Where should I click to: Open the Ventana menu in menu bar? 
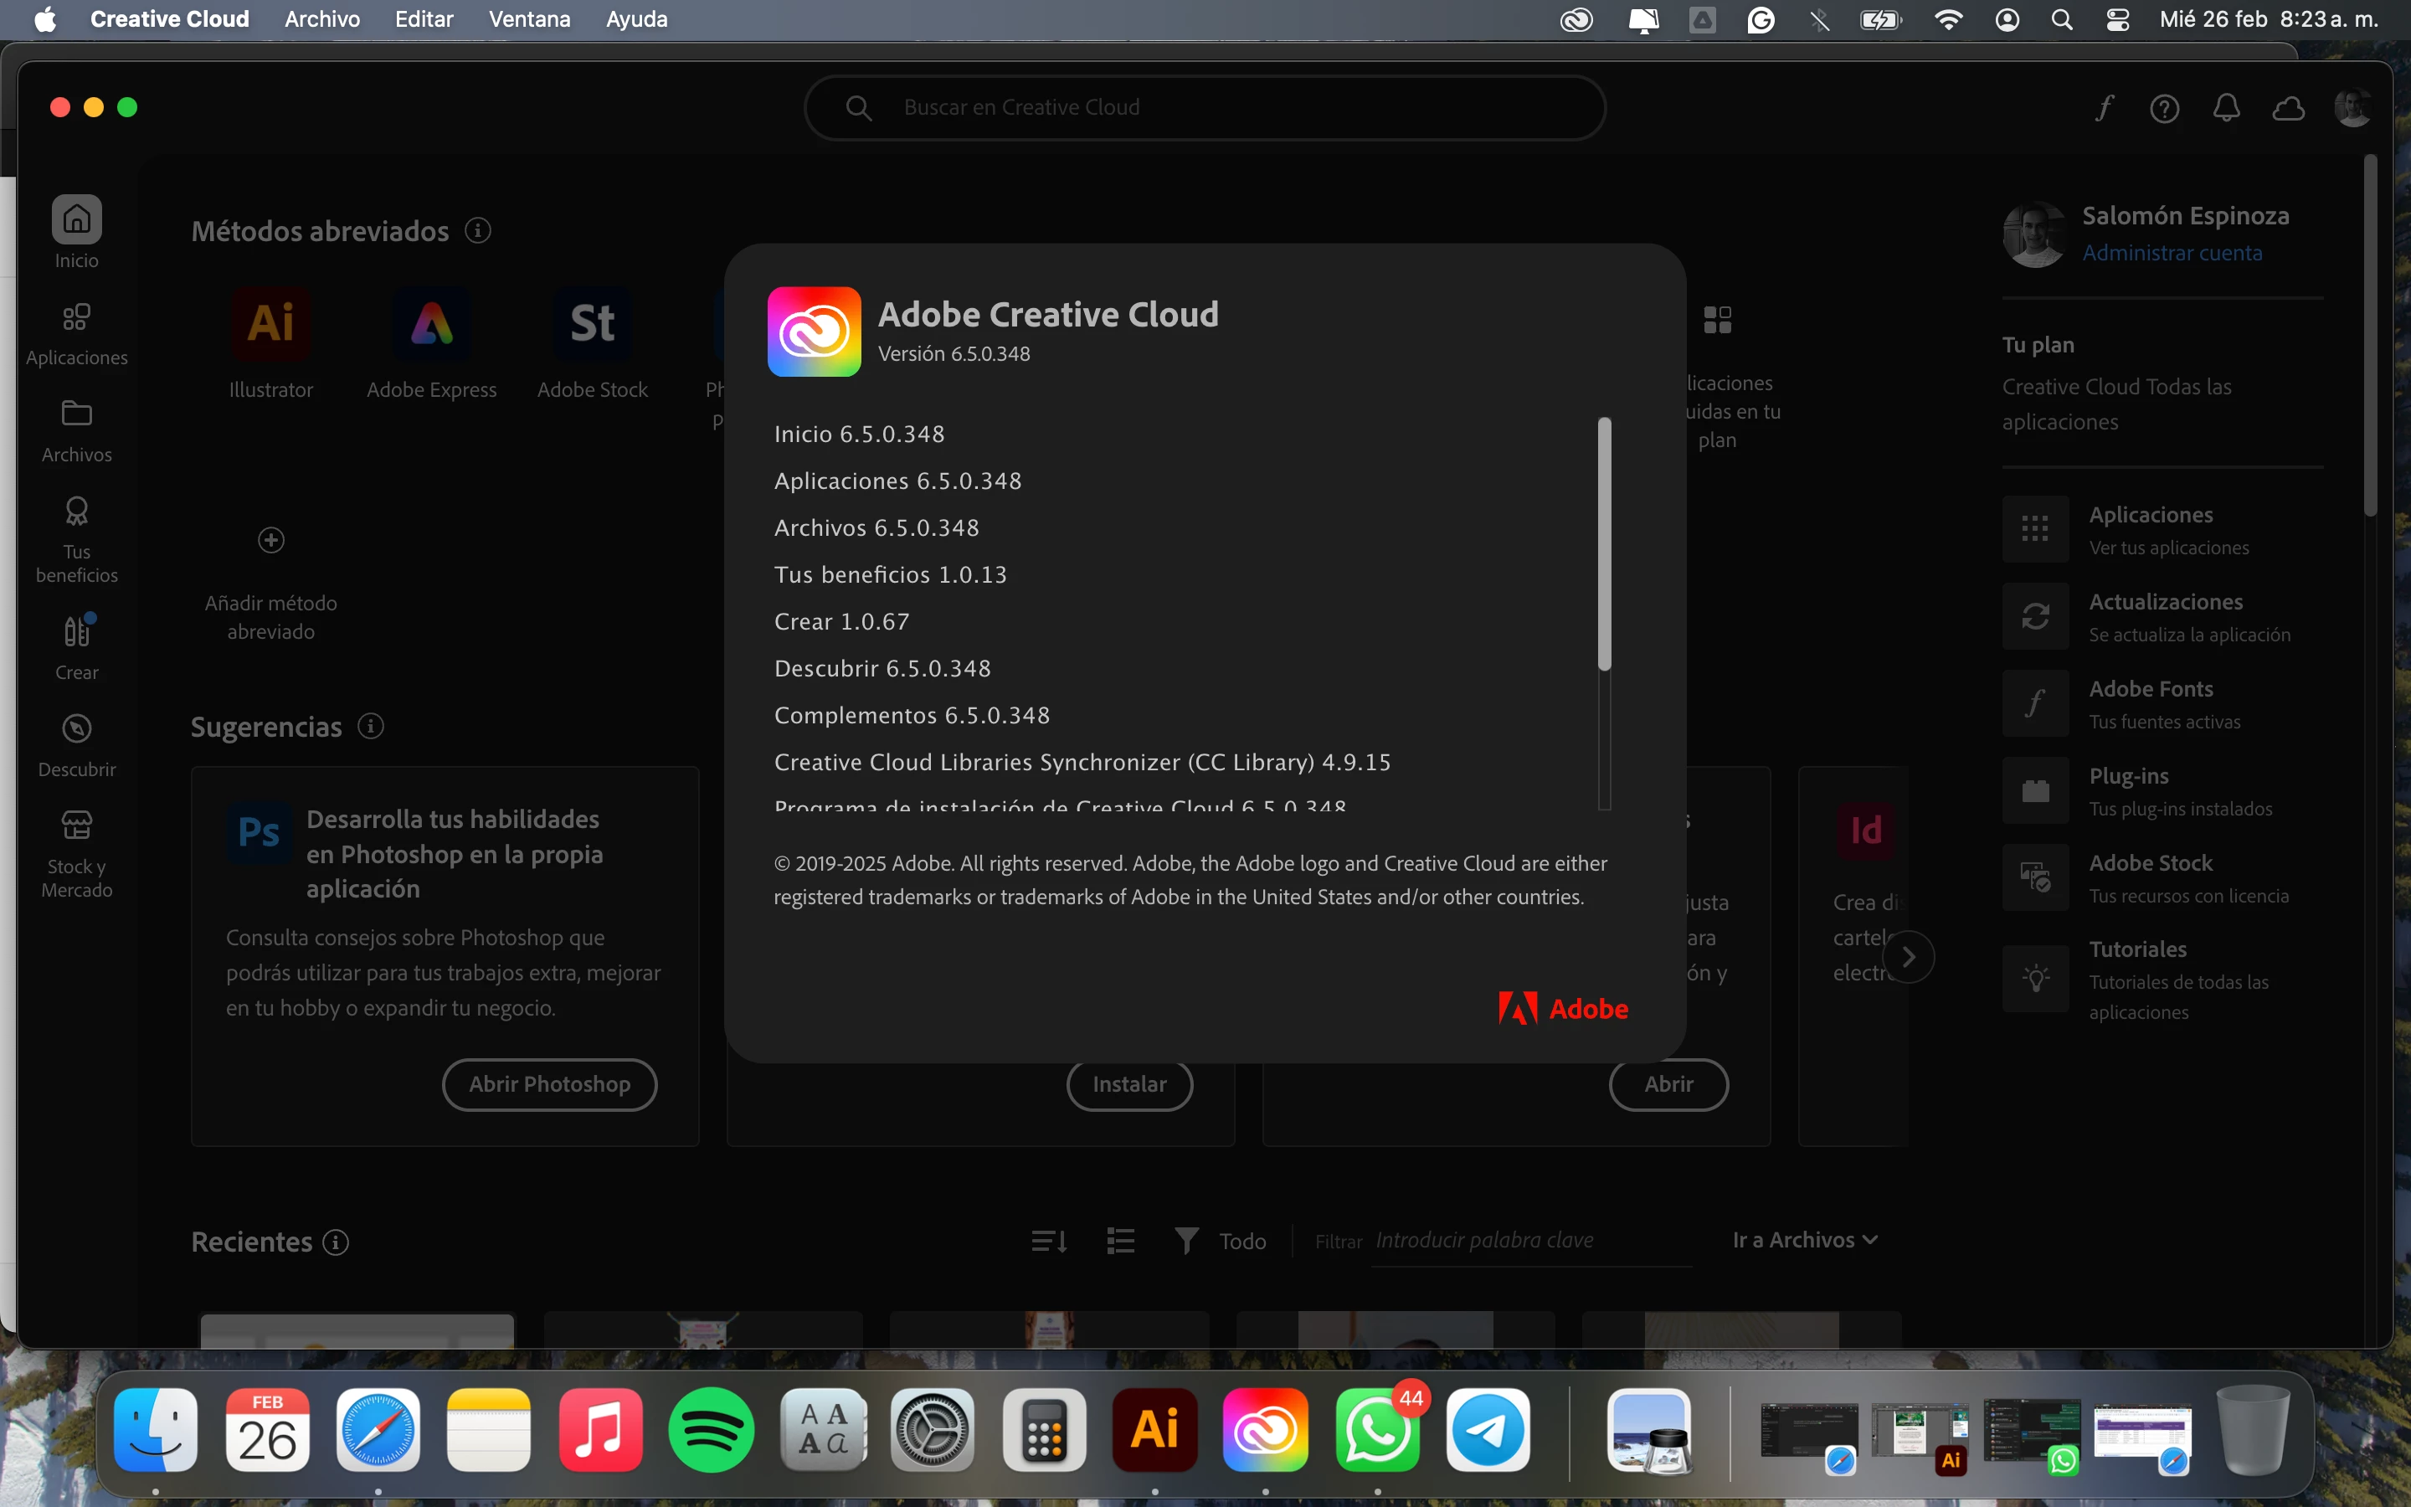click(529, 19)
